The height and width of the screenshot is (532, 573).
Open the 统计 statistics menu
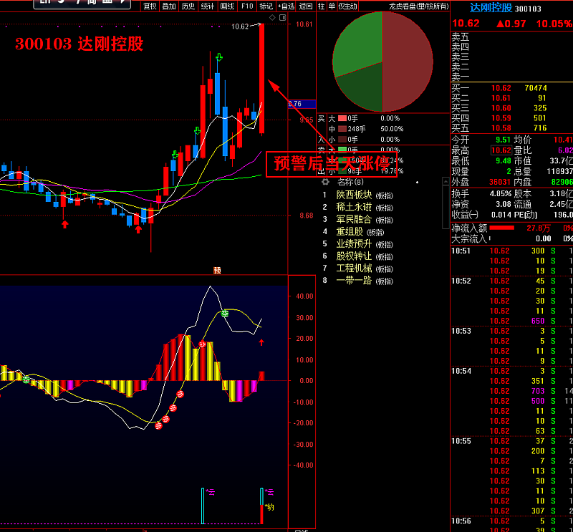[208, 6]
